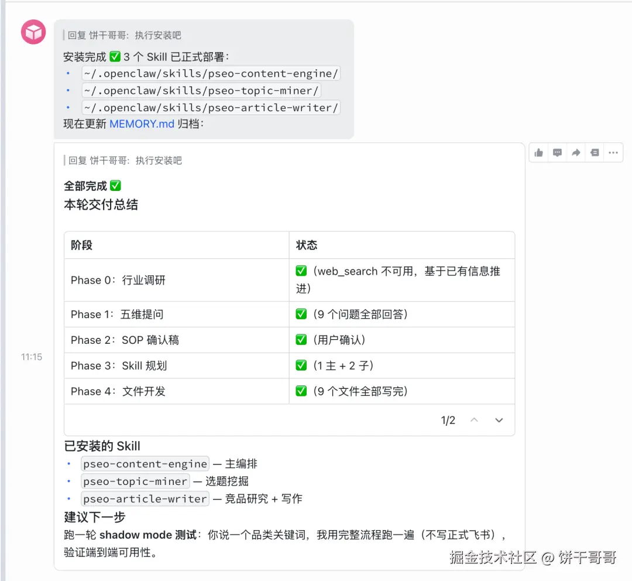This screenshot has width=632, height=581.
Task: Go to the previous table page
Action: tap(475, 421)
